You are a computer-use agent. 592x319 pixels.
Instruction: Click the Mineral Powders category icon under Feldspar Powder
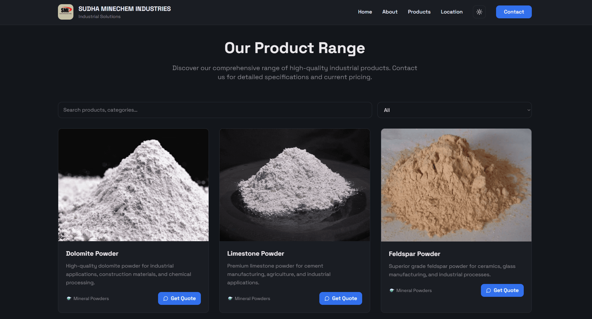click(391, 290)
